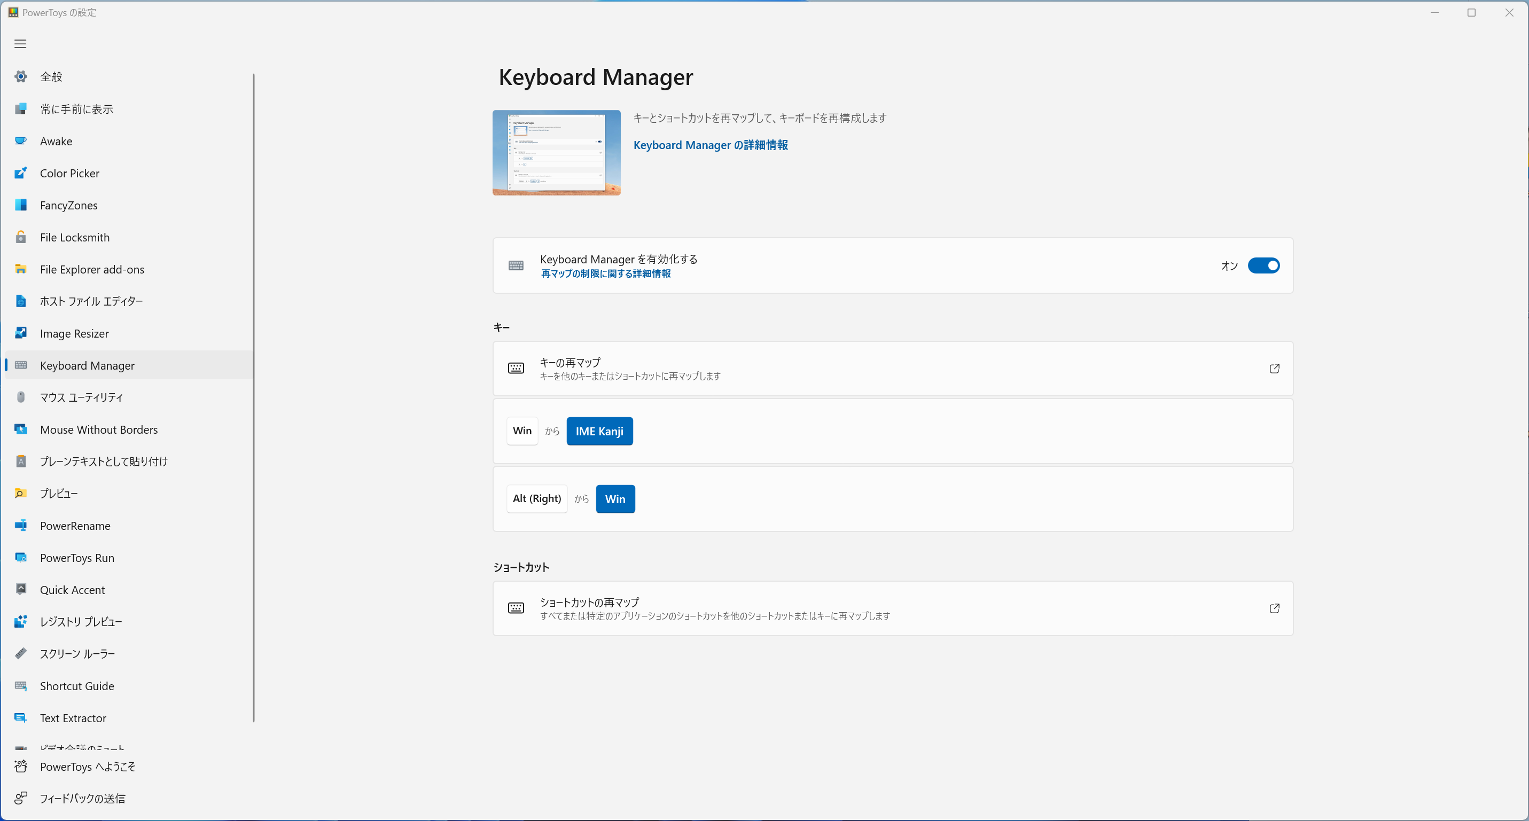Click the File Locksmith lock icon
Screen dimensions: 1529x821
21,237
